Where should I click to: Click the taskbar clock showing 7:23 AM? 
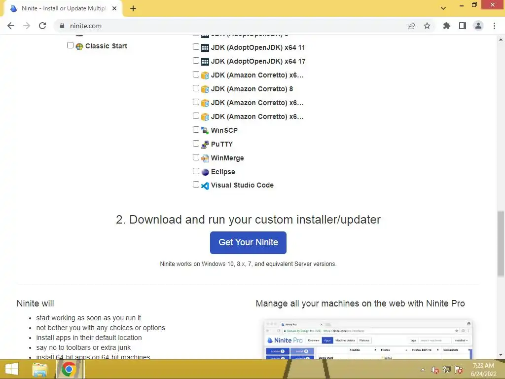tap(483, 370)
